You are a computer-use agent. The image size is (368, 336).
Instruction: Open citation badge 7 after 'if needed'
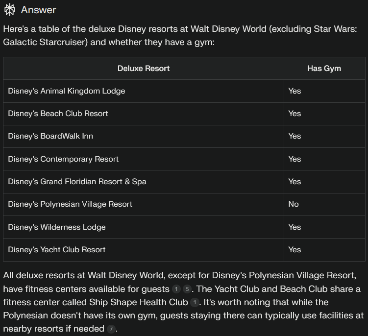[111, 329]
